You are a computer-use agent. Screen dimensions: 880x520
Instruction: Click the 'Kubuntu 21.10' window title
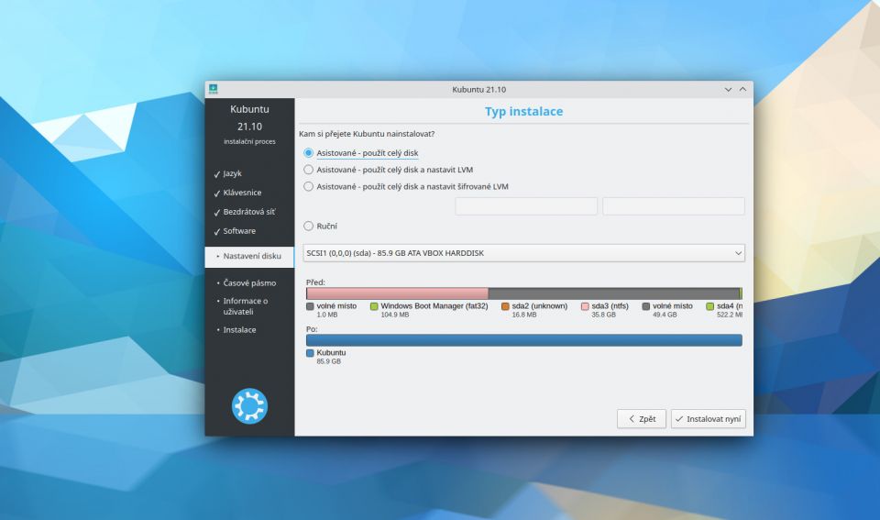(x=478, y=89)
